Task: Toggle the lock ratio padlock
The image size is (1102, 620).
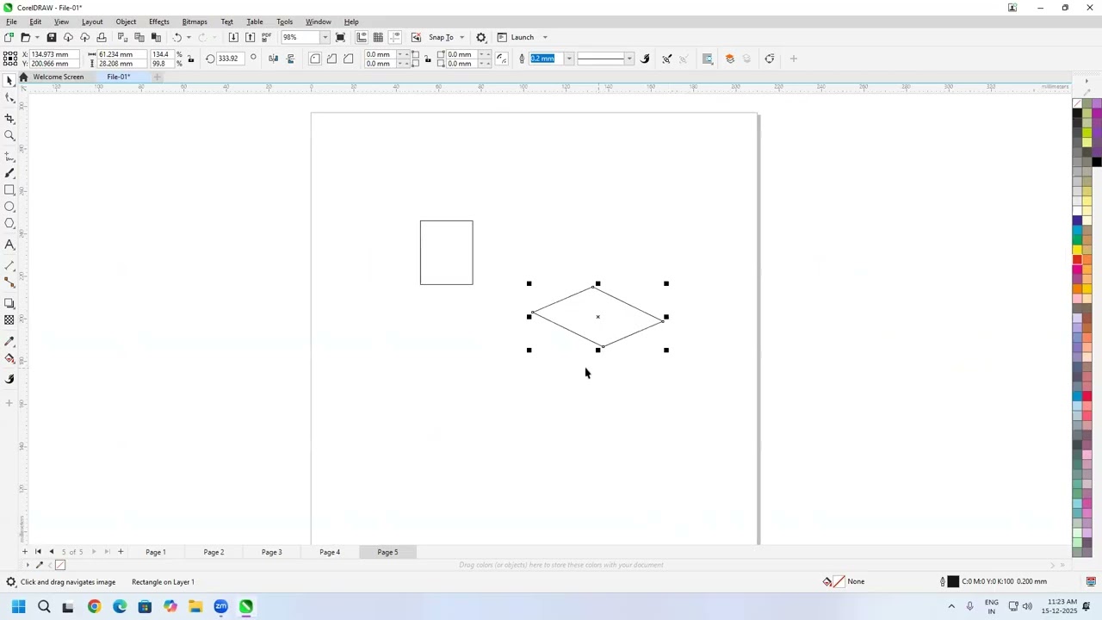Action: pos(190,59)
